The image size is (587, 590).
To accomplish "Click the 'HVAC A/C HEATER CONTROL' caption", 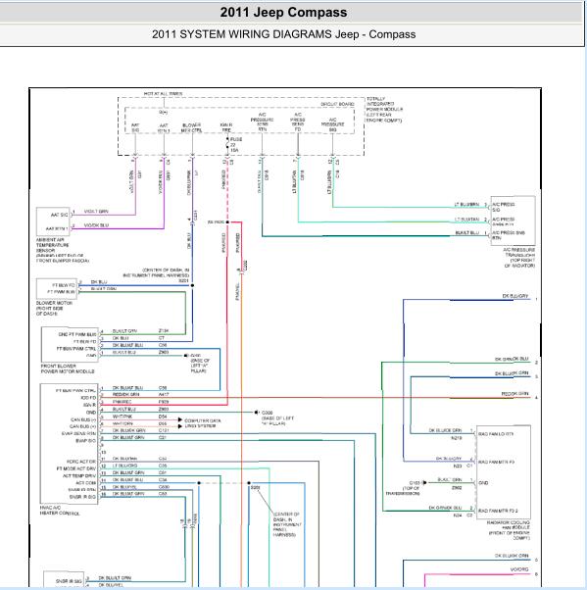I will pos(60,511).
